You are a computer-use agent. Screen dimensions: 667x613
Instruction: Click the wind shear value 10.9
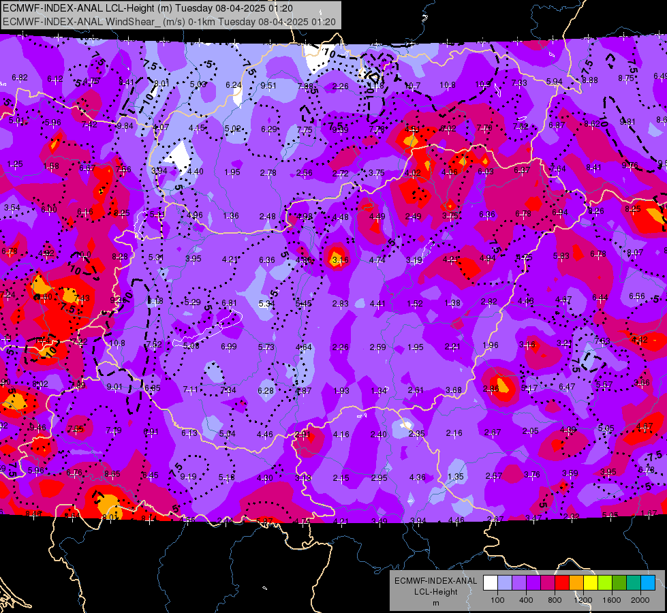[483, 84]
